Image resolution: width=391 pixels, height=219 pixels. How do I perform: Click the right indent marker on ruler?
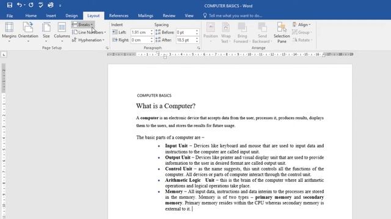pyautogui.click(x=324, y=55)
